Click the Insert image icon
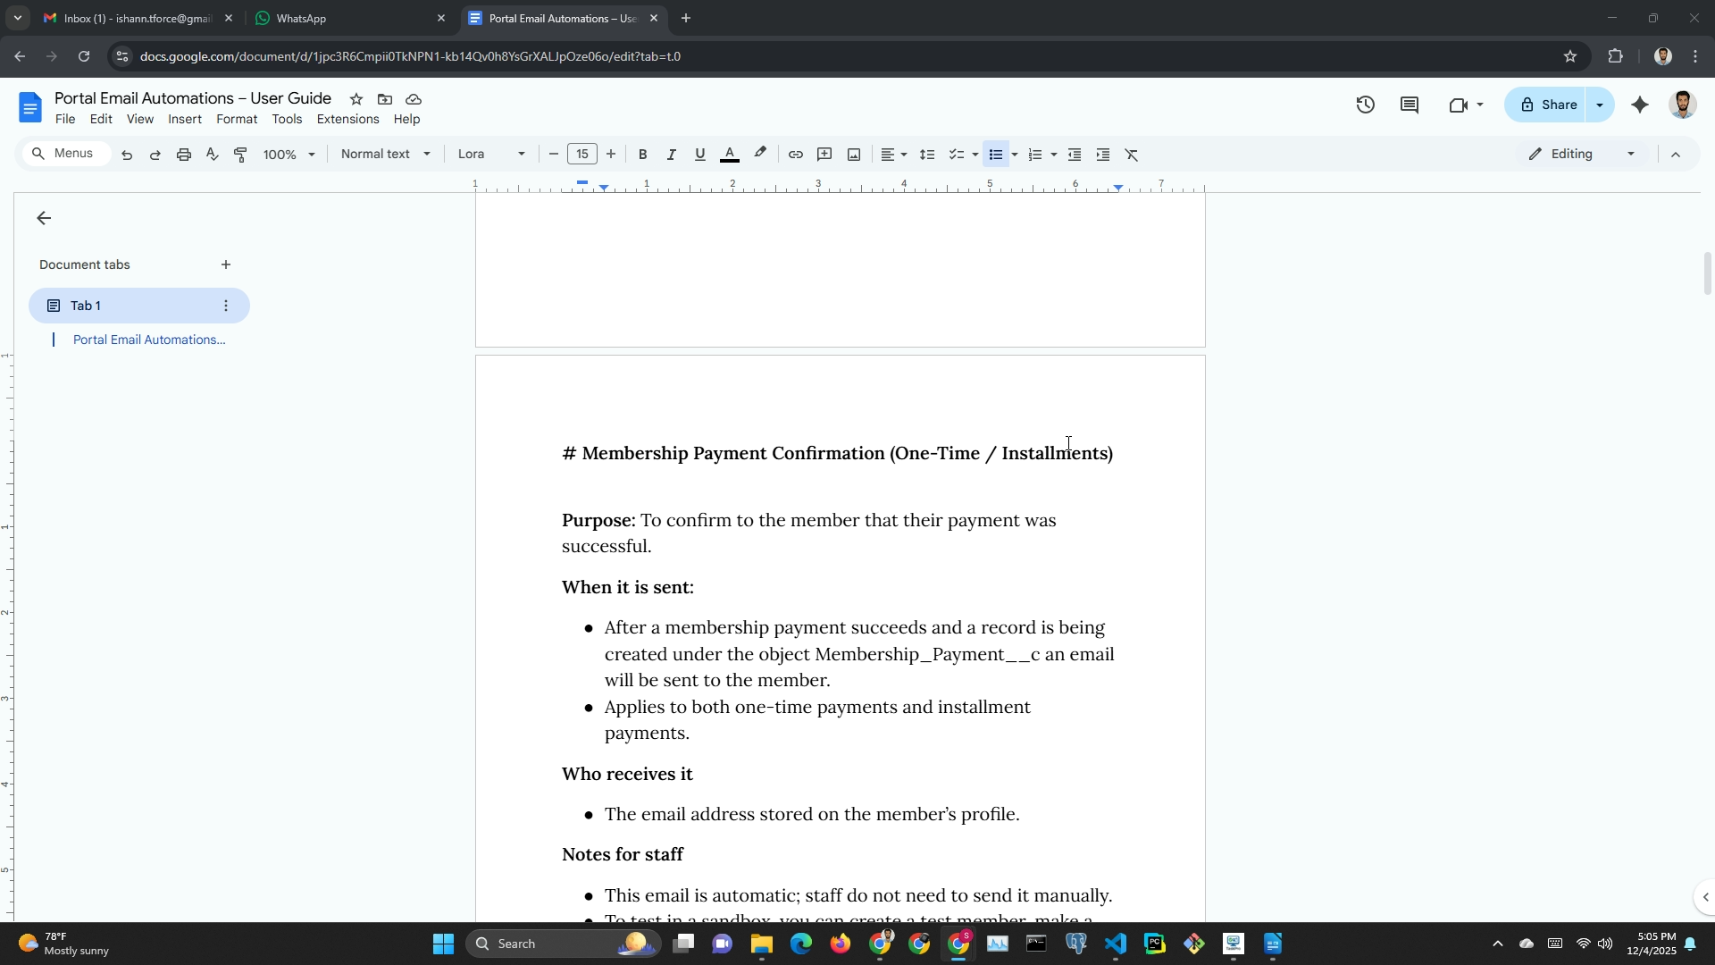The width and height of the screenshot is (1715, 965). 854,155
